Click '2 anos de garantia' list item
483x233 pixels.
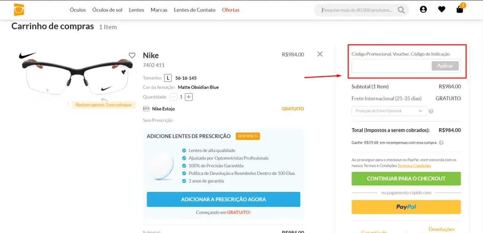pos(206,181)
